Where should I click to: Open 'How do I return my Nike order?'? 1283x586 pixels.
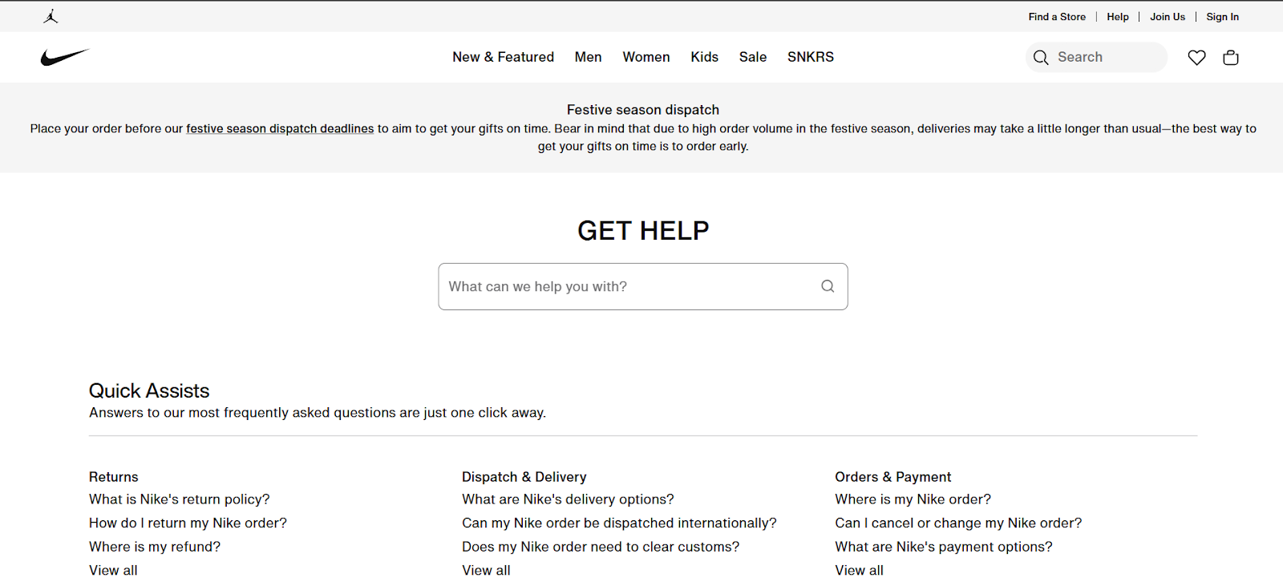tap(188, 523)
